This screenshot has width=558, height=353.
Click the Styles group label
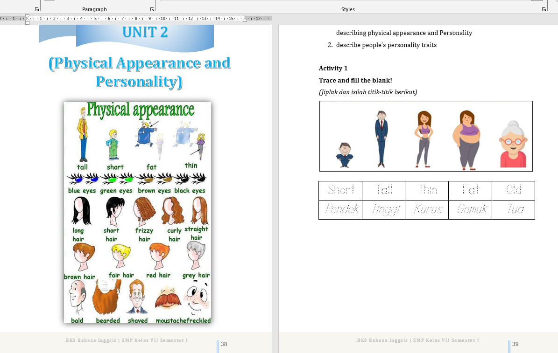[348, 9]
